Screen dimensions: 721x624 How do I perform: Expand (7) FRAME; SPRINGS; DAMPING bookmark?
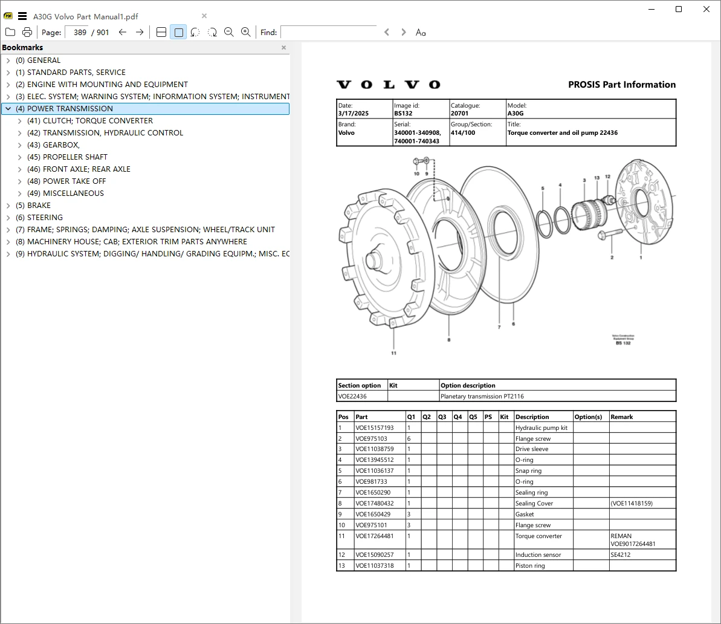(x=8, y=230)
